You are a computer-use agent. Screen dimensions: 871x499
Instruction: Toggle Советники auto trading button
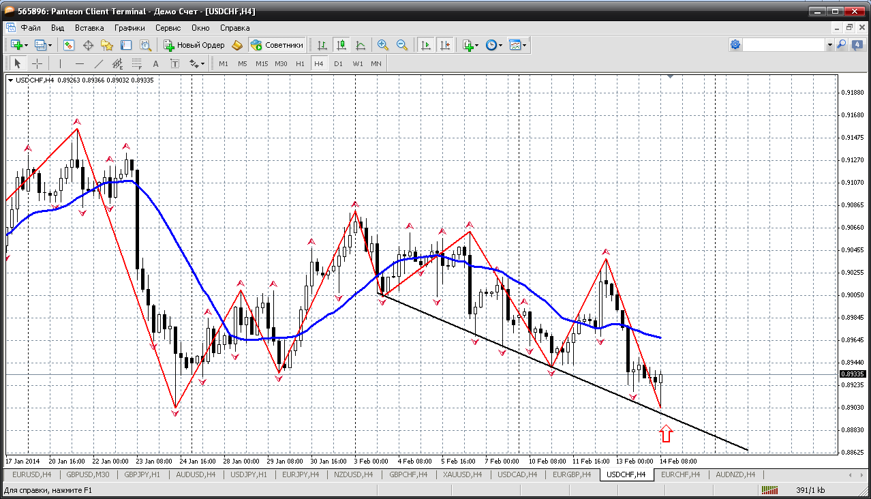[x=277, y=45]
